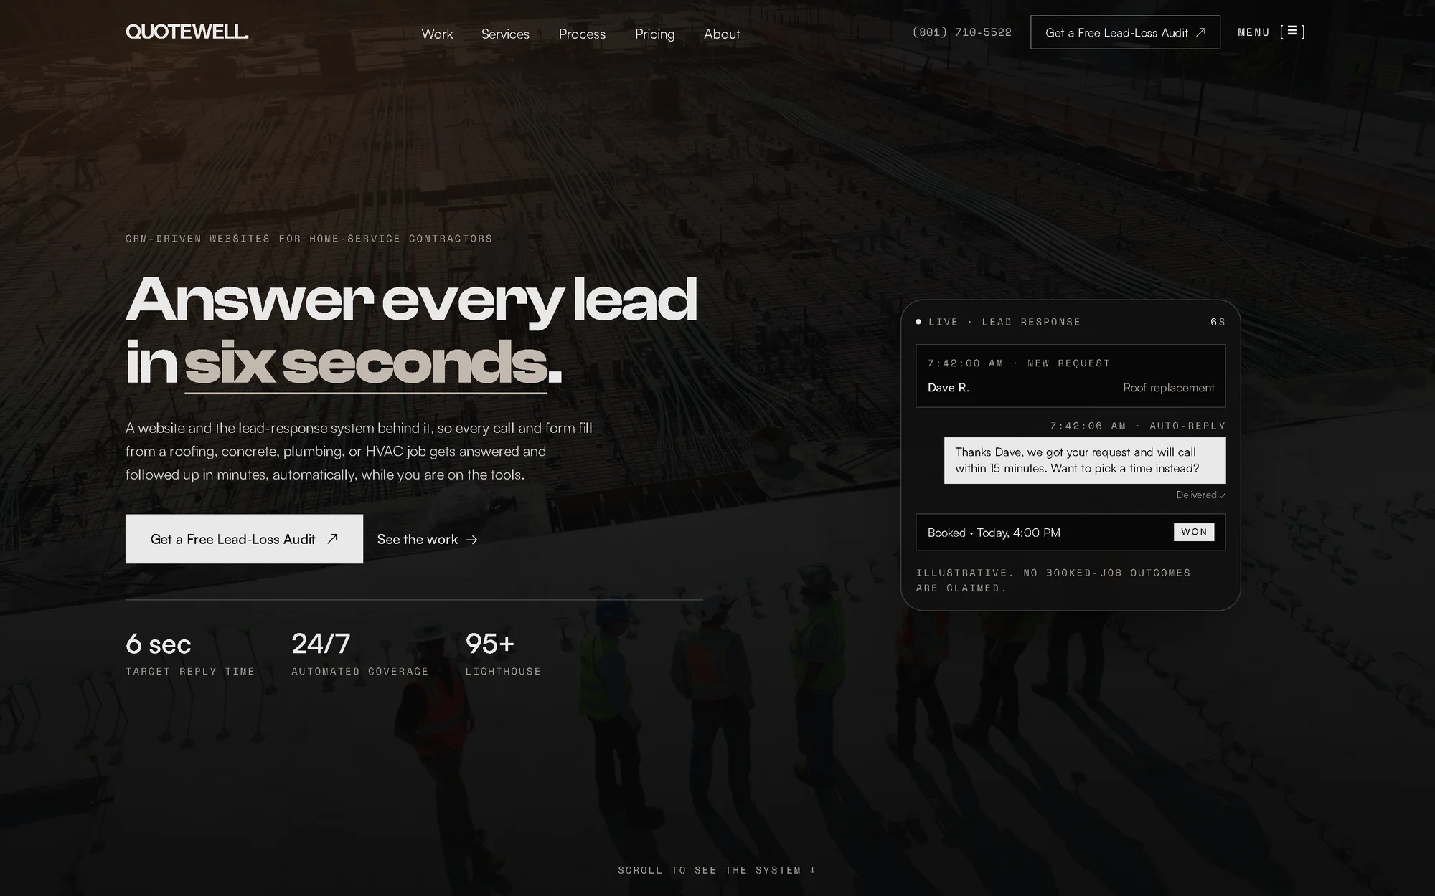Click the arrow icon in the hero audit button
This screenshot has height=896, width=1435.
point(332,539)
